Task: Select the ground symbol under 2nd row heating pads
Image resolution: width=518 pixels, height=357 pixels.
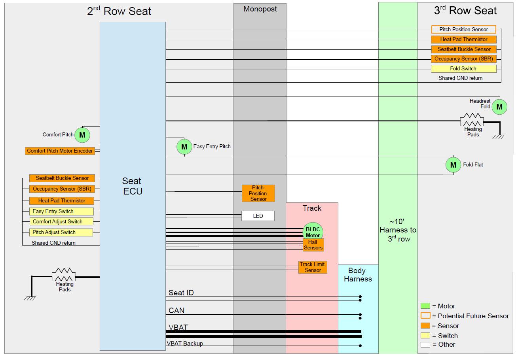Action: [x=30, y=298]
